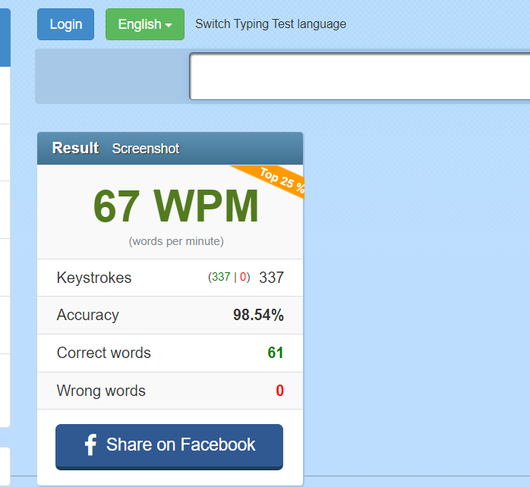
Task: Click the red Wrong words value 0
Action: tap(279, 391)
